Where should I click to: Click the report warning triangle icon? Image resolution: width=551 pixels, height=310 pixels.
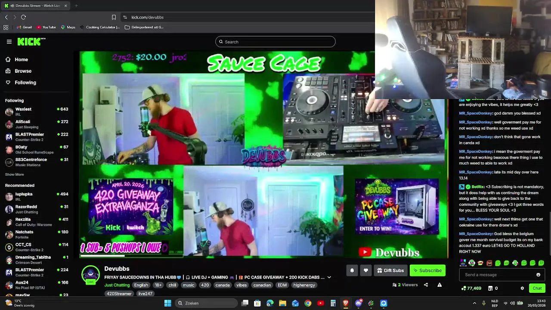[x=440, y=285]
